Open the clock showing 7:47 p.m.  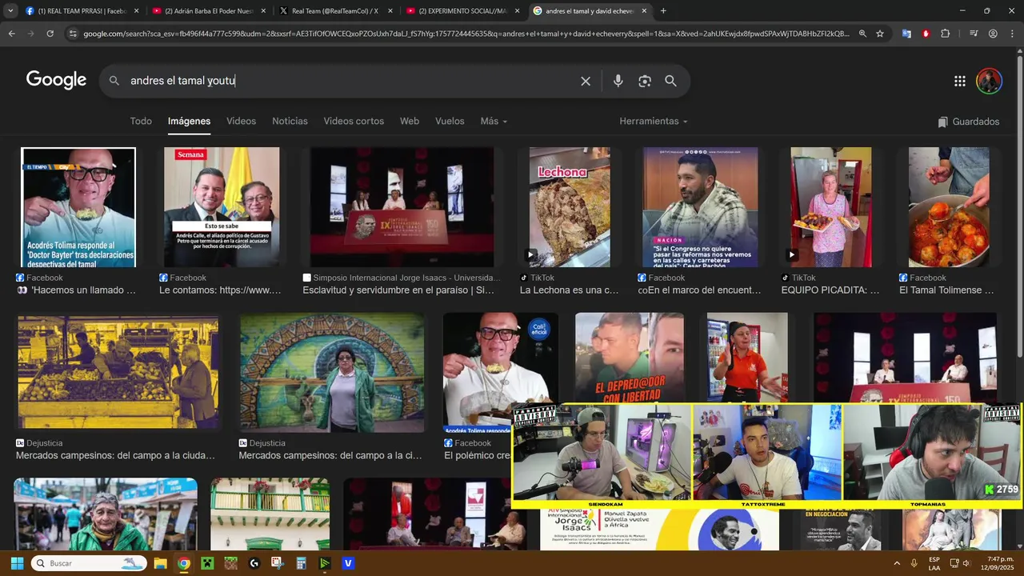(996, 563)
